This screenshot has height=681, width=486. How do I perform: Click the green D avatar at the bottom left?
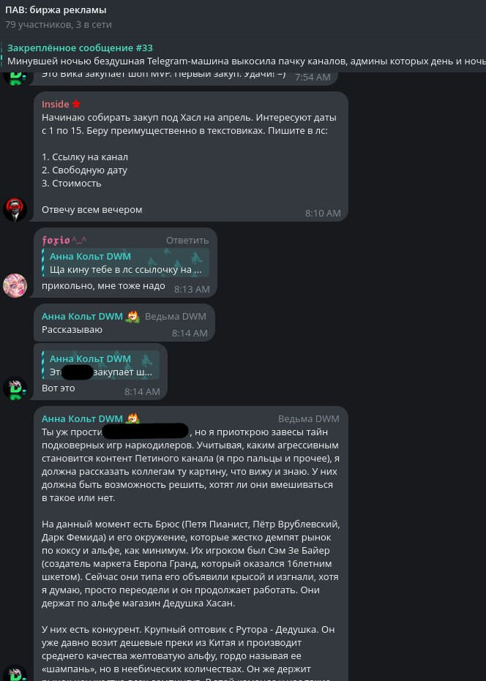click(15, 673)
